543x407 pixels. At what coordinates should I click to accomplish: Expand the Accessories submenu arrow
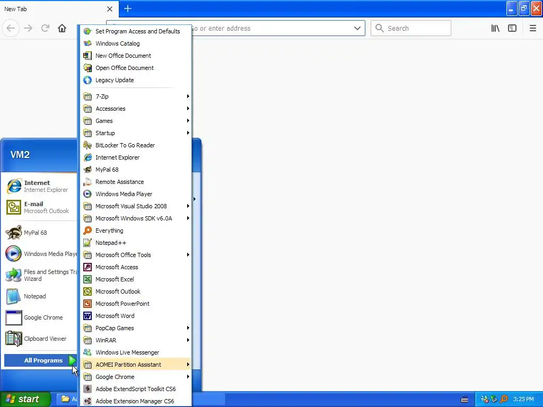188,108
